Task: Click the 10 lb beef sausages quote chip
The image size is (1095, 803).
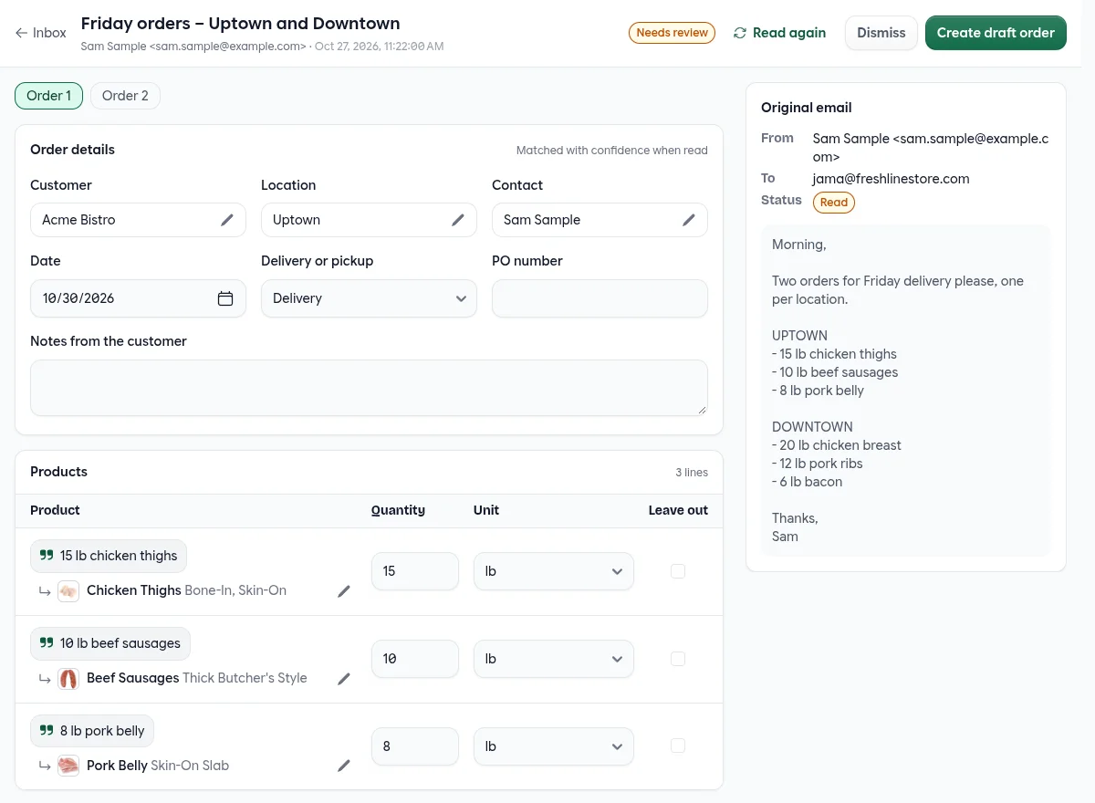Action: [x=110, y=643]
